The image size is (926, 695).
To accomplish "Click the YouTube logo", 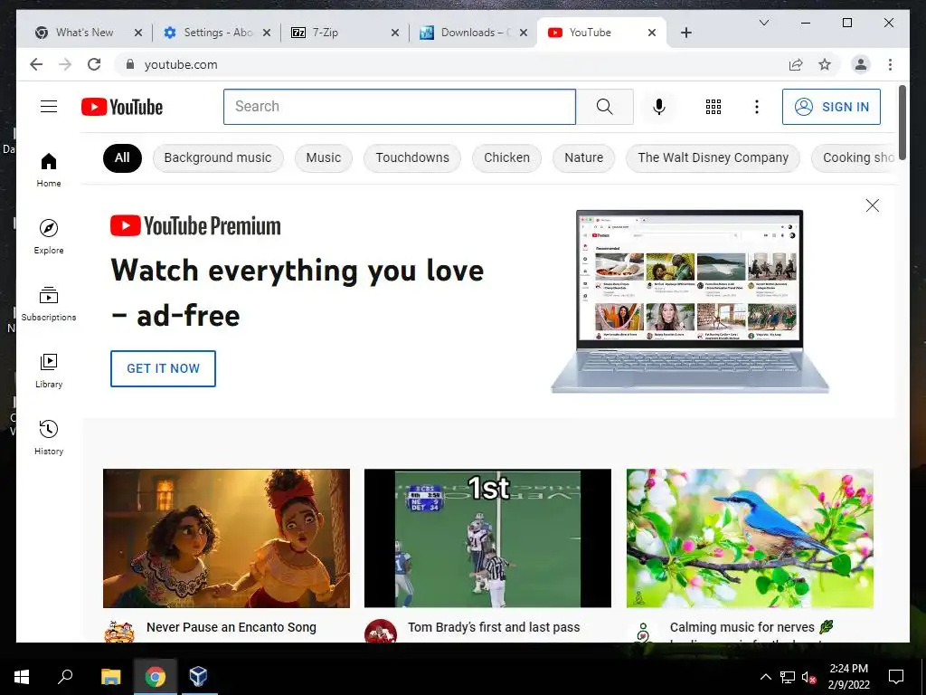I will [122, 107].
